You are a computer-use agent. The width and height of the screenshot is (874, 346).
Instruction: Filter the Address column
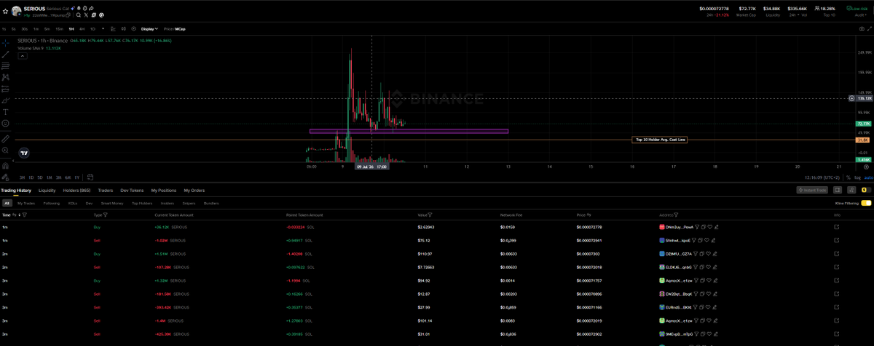[x=676, y=215]
